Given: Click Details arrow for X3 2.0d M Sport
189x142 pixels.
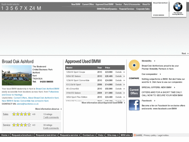Looking at the screenshot, I should point(124,85).
